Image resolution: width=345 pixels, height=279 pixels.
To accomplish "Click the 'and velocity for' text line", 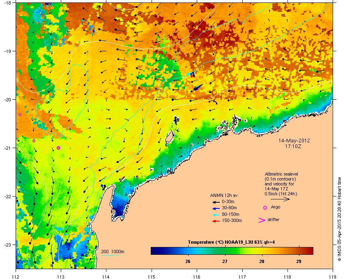I will tap(279, 184).
